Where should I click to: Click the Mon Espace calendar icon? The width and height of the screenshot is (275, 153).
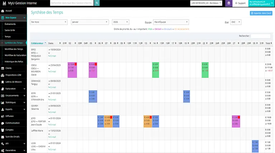[3, 17]
